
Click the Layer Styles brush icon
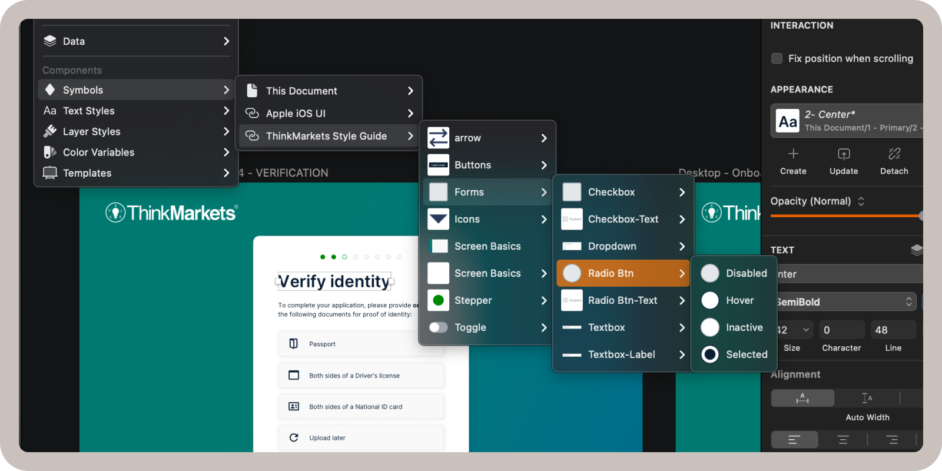click(x=50, y=131)
